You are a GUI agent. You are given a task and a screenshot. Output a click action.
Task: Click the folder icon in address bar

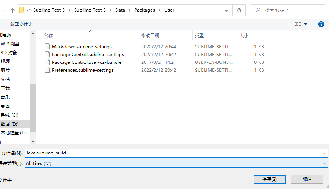[x=22, y=10]
